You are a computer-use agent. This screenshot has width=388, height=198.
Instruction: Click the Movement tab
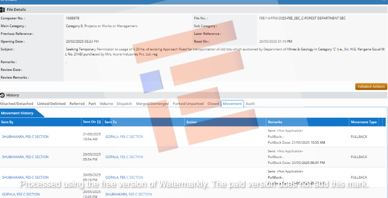tap(232, 104)
